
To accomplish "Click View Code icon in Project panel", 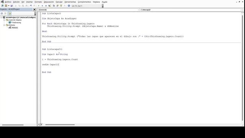I will (2, 13).
